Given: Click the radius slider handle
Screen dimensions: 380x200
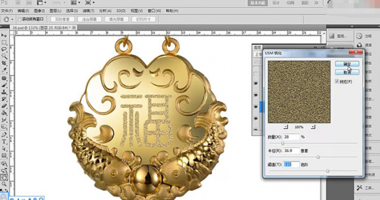Looking at the screenshot, I should point(318,157).
